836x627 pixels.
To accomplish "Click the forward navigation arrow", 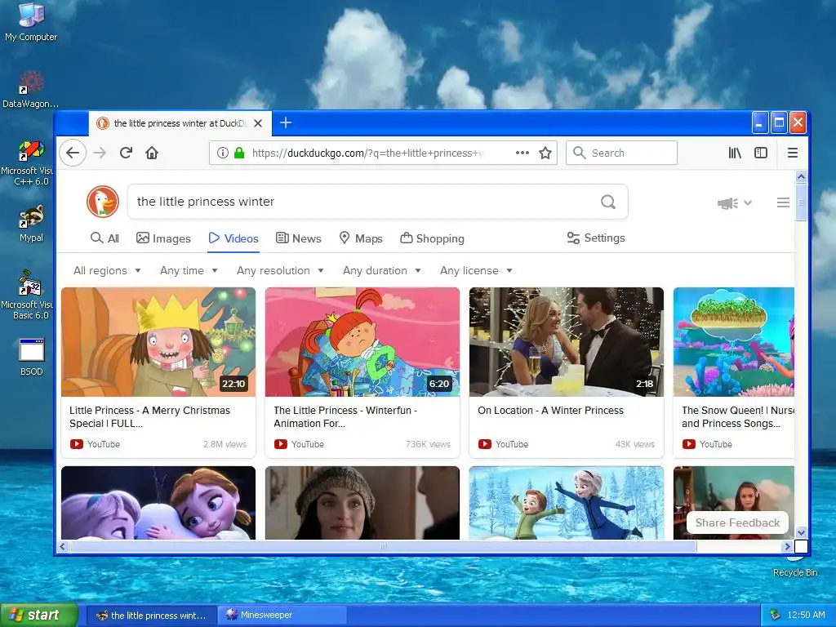I will click(100, 153).
